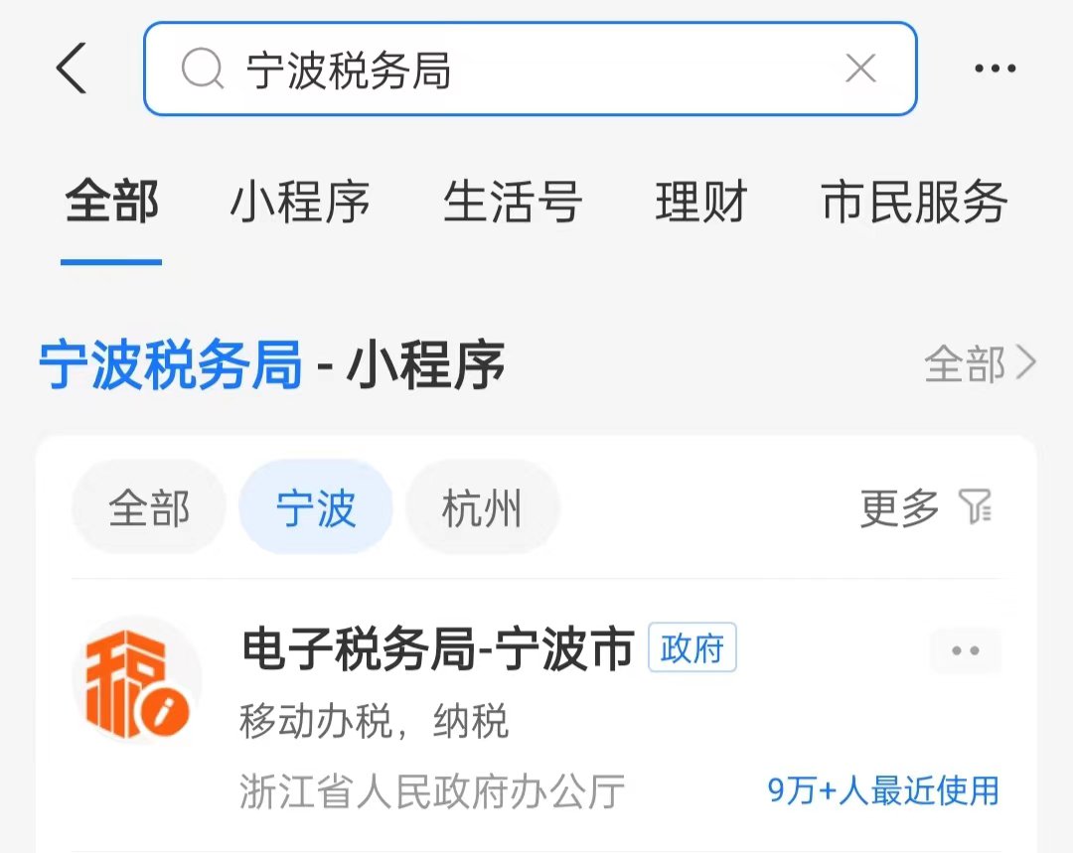The height and width of the screenshot is (853, 1073).
Task: Click the 9万+人最近使用 link text
Action: point(883,790)
